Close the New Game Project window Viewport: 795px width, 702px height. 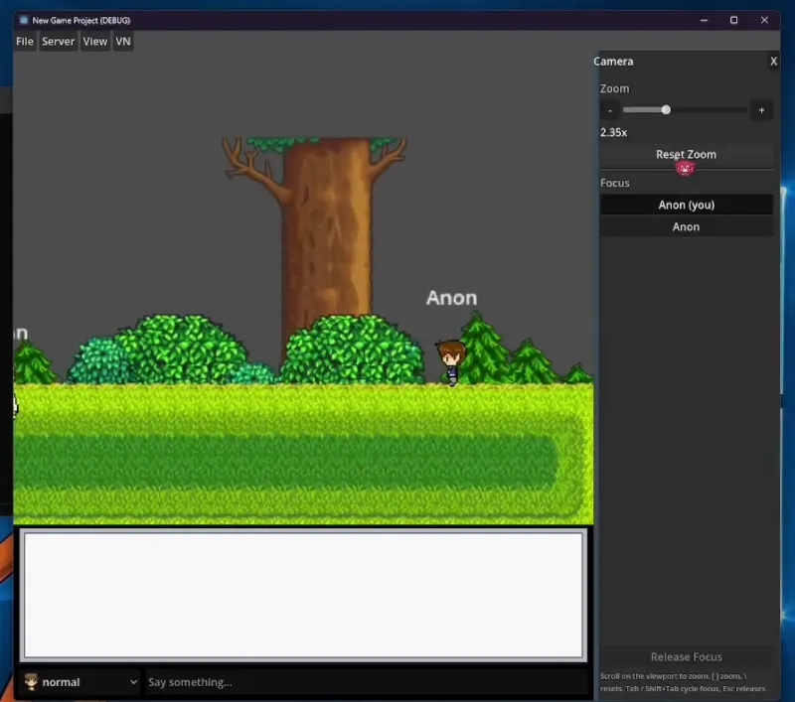pyautogui.click(x=764, y=20)
